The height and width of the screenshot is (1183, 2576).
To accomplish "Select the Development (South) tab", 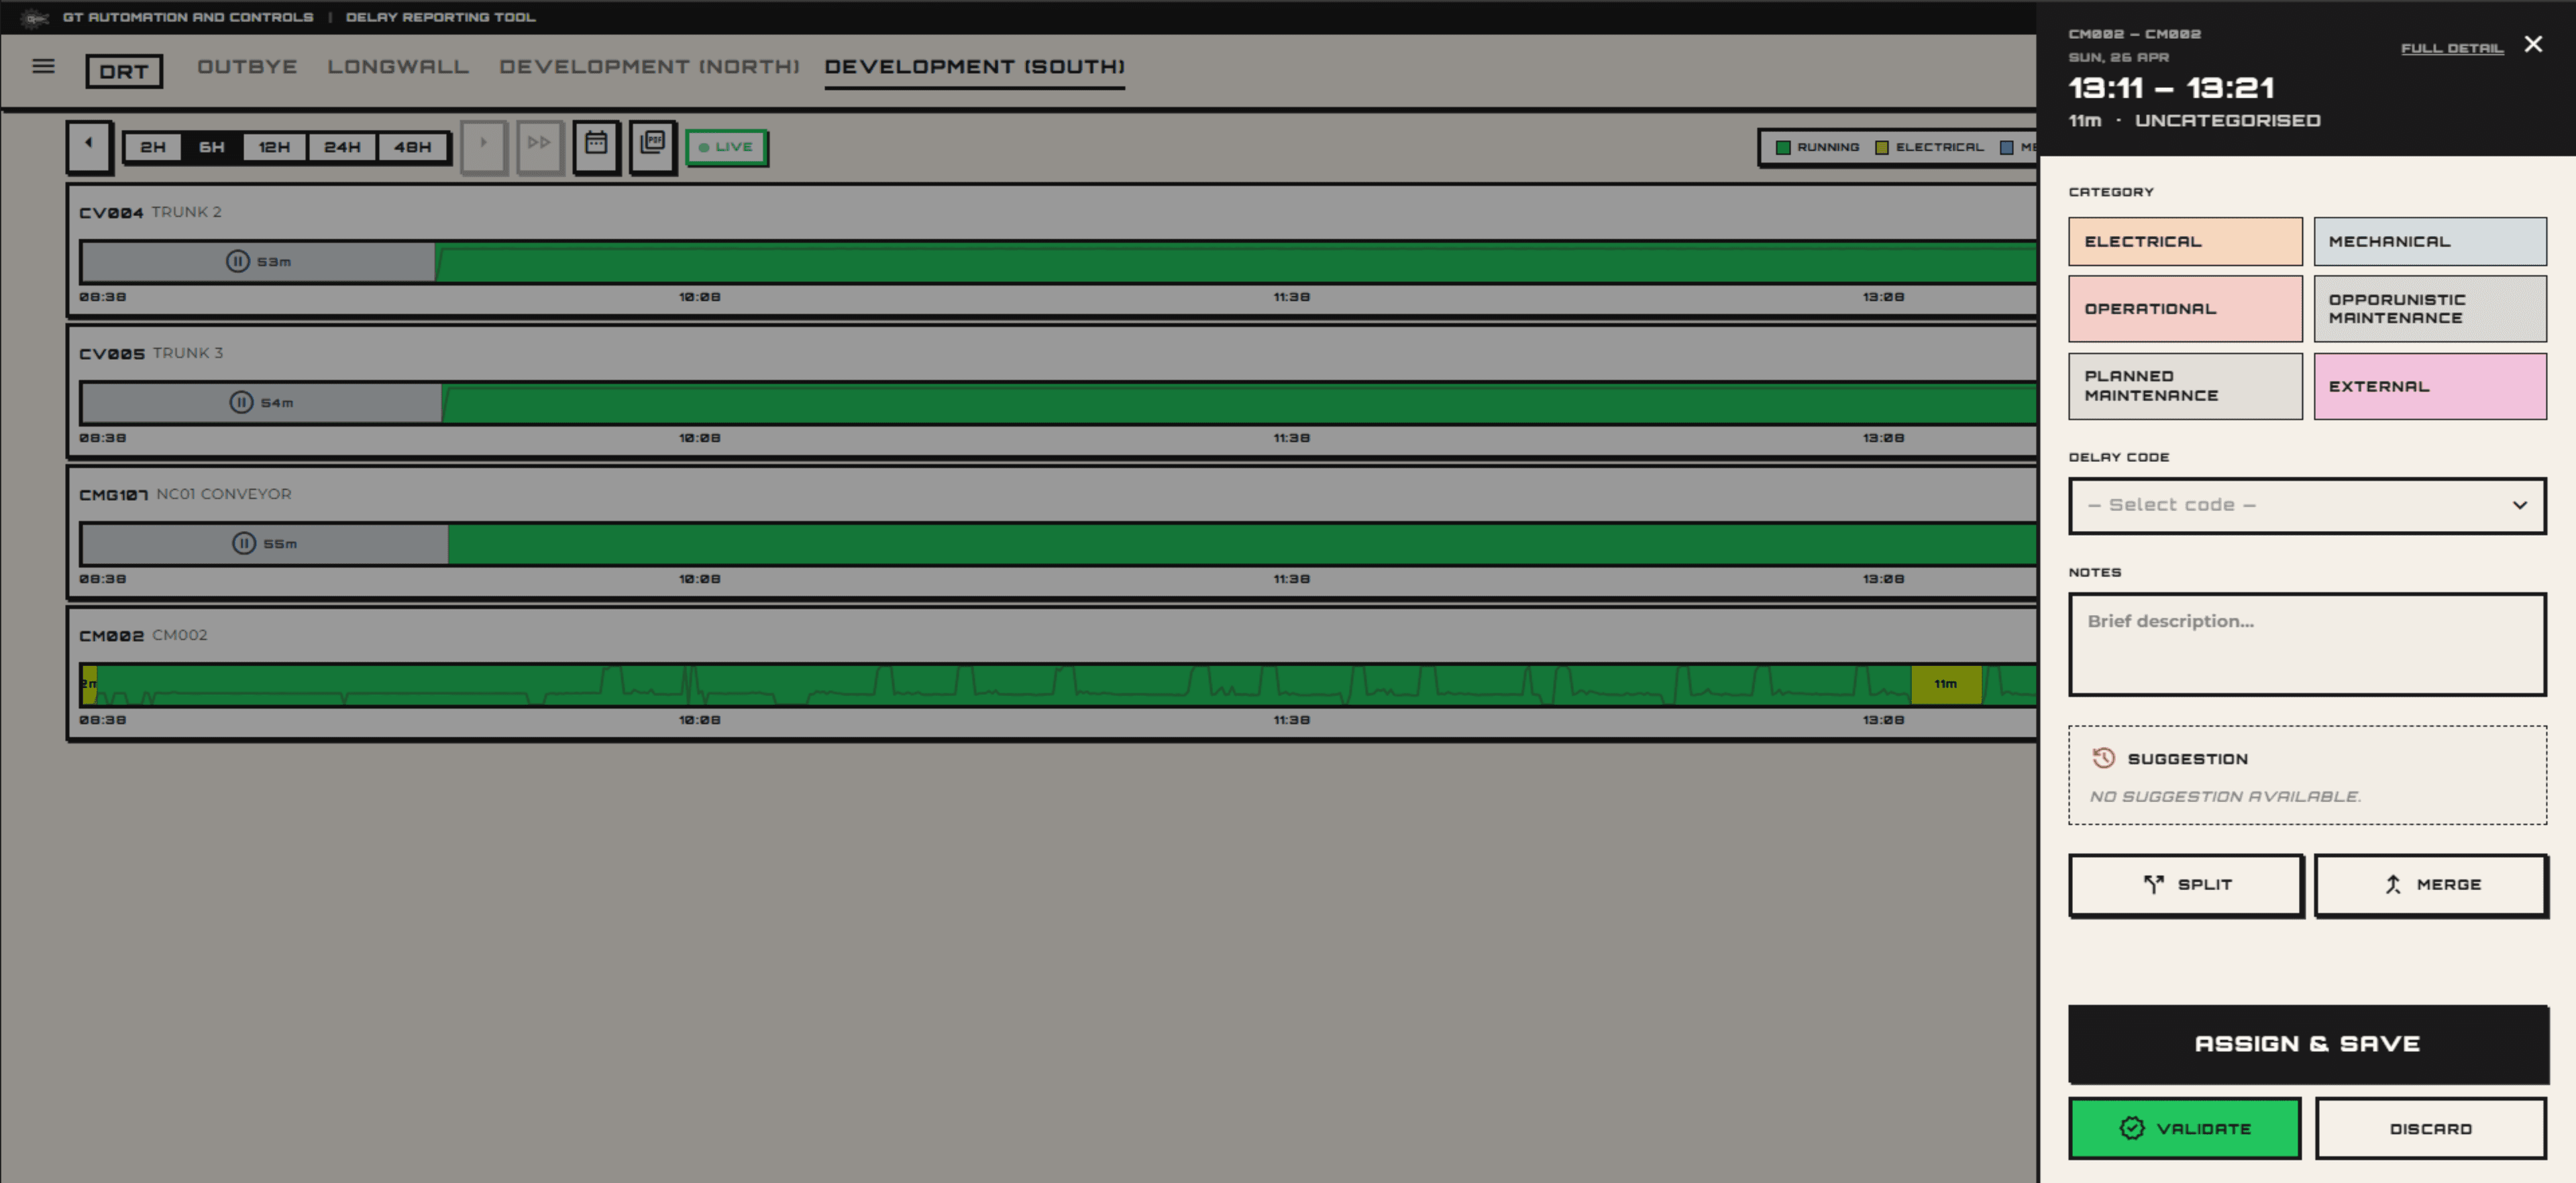I will (974, 67).
